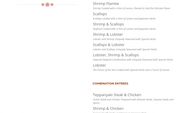The width and height of the screenshot is (180, 113).
Task: Click 'The Prince of the Sea' description
Action: 131,70
